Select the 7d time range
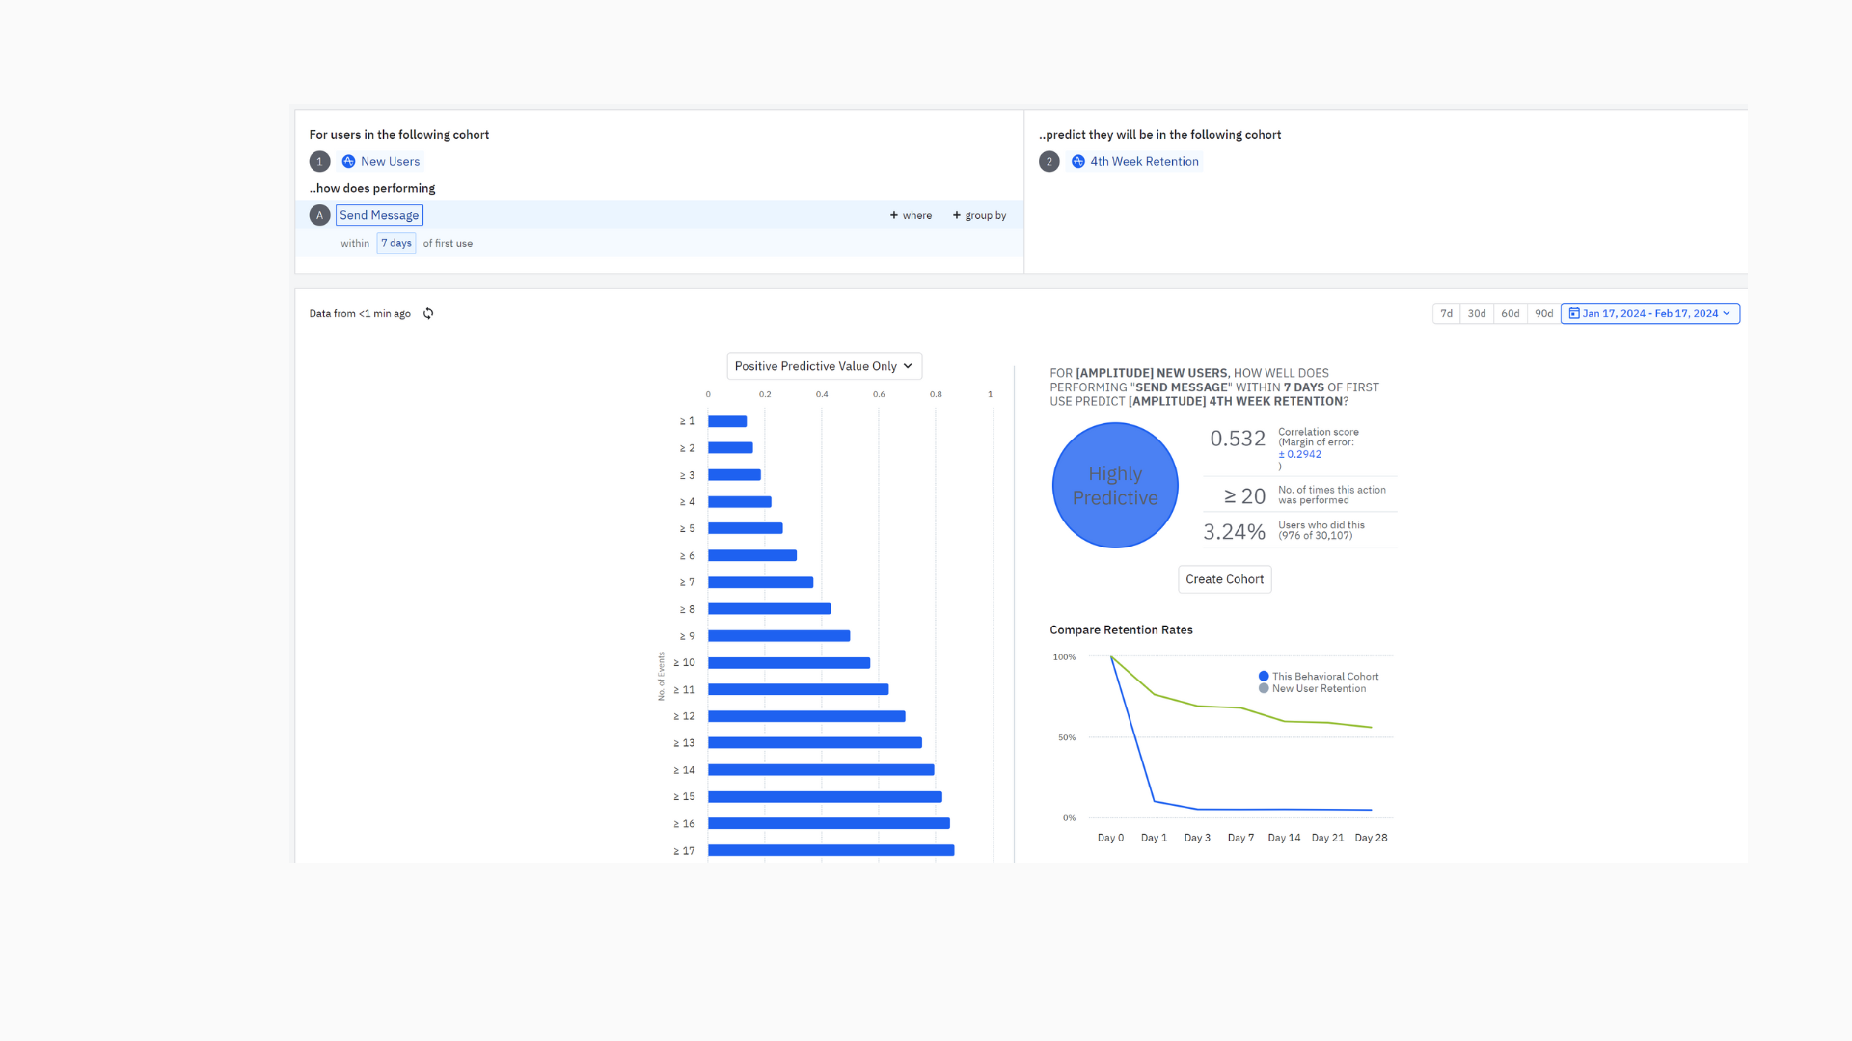1852x1041 pixels. tap(1446, 313)
